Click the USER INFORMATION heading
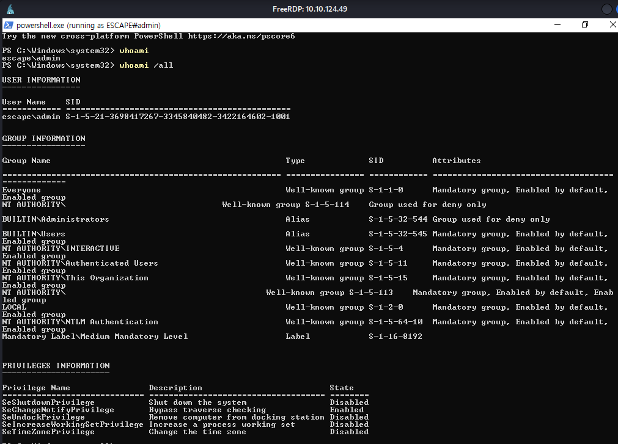The height and width of the screenshot is (444, 618). (41, 80)
